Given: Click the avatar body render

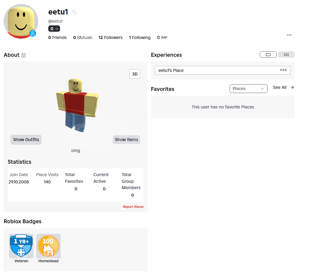Looking at the screenshot, I should click(x=77, y=105).
